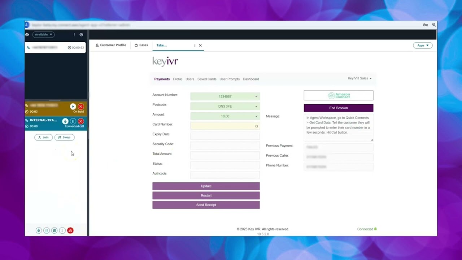Click the Expiry Date input field
The height and width of the screenshot is (260, 462).
225,136
